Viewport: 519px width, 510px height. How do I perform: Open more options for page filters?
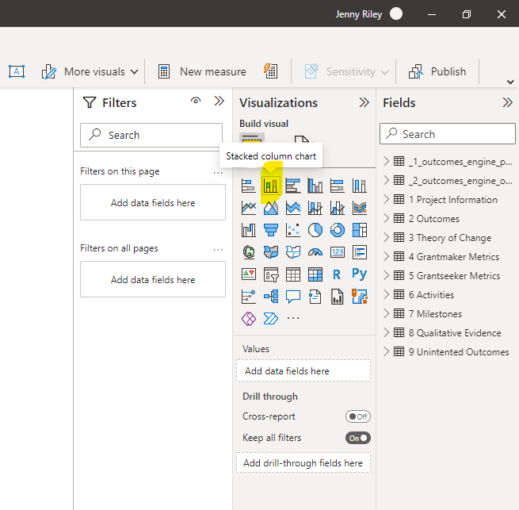218,171
